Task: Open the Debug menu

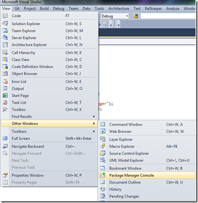Action: [x=58, y=8]
